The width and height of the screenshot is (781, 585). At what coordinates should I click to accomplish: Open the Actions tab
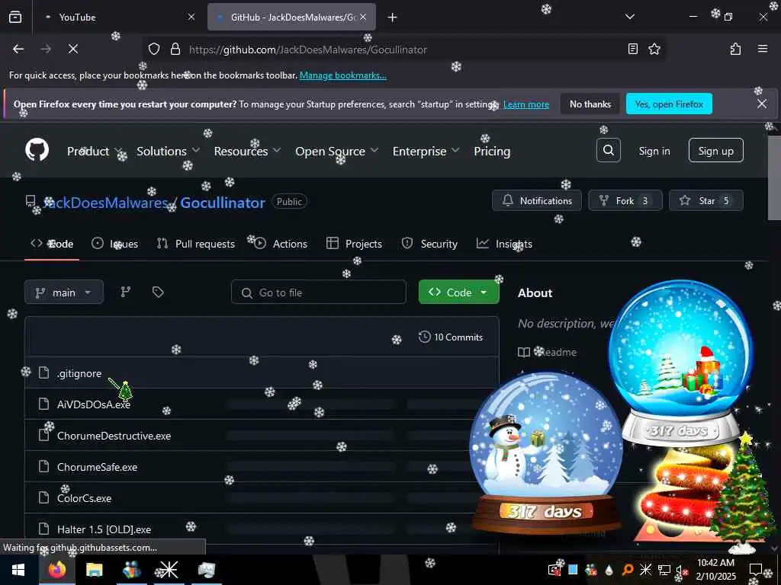click(281, 244)
